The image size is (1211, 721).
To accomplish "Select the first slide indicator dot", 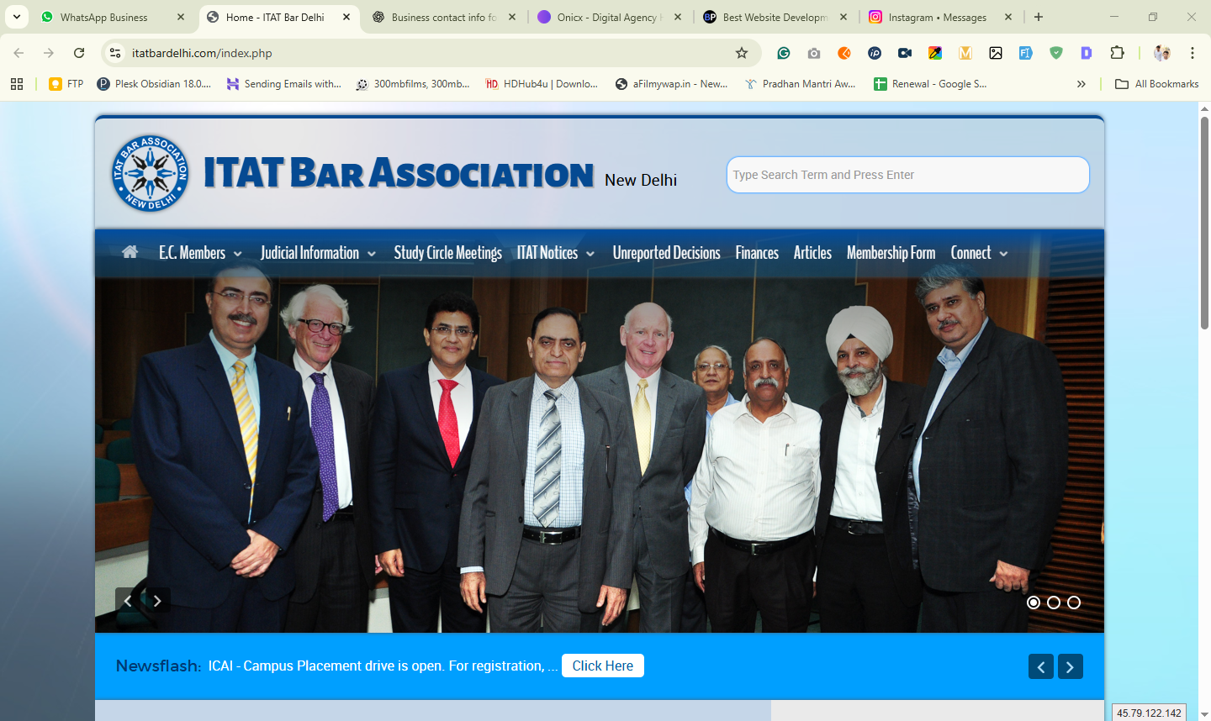I will coord(1034,603).
